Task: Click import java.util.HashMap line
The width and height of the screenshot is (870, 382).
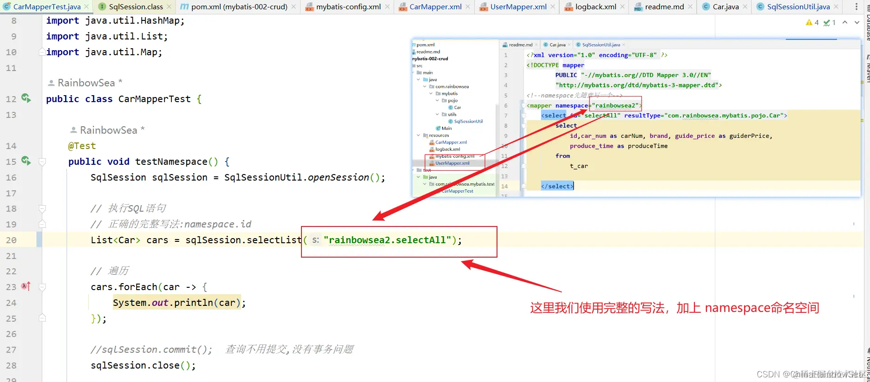Action: 115,21
